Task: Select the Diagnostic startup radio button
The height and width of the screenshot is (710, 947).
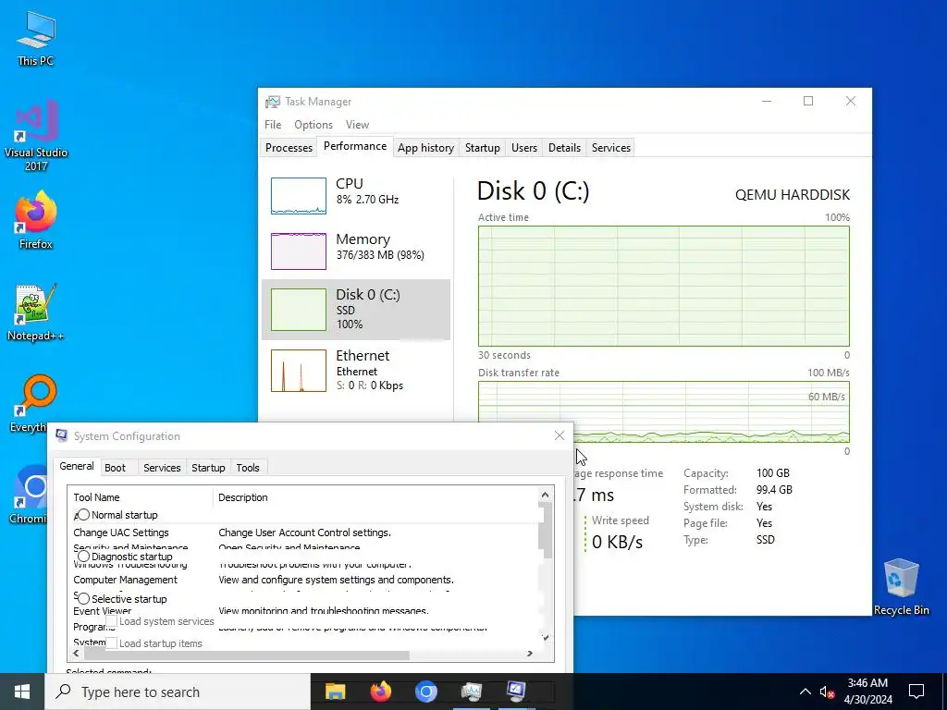Action: 84,556
